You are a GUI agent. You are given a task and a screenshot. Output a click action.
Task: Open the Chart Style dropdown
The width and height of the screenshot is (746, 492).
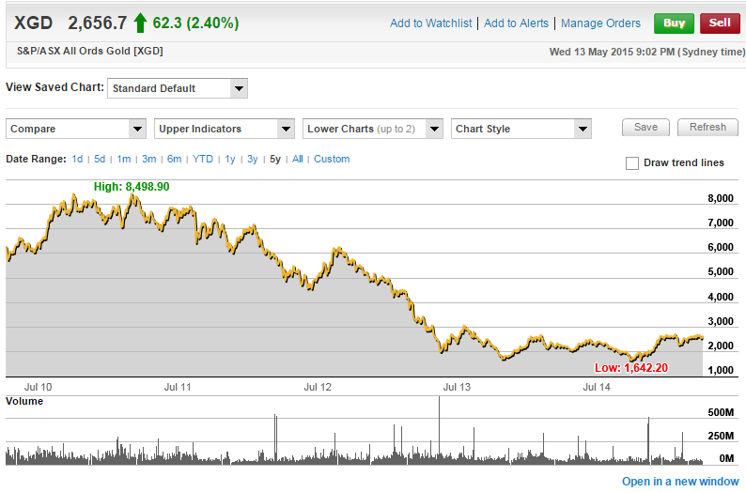[x=521, y=129]
